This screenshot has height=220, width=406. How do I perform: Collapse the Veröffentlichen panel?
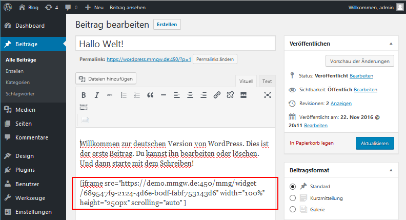[390, 44]
